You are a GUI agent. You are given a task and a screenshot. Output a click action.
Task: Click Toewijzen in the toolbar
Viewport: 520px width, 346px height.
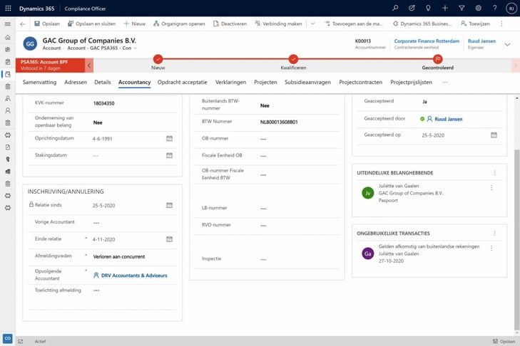click(x=475, y=23)
